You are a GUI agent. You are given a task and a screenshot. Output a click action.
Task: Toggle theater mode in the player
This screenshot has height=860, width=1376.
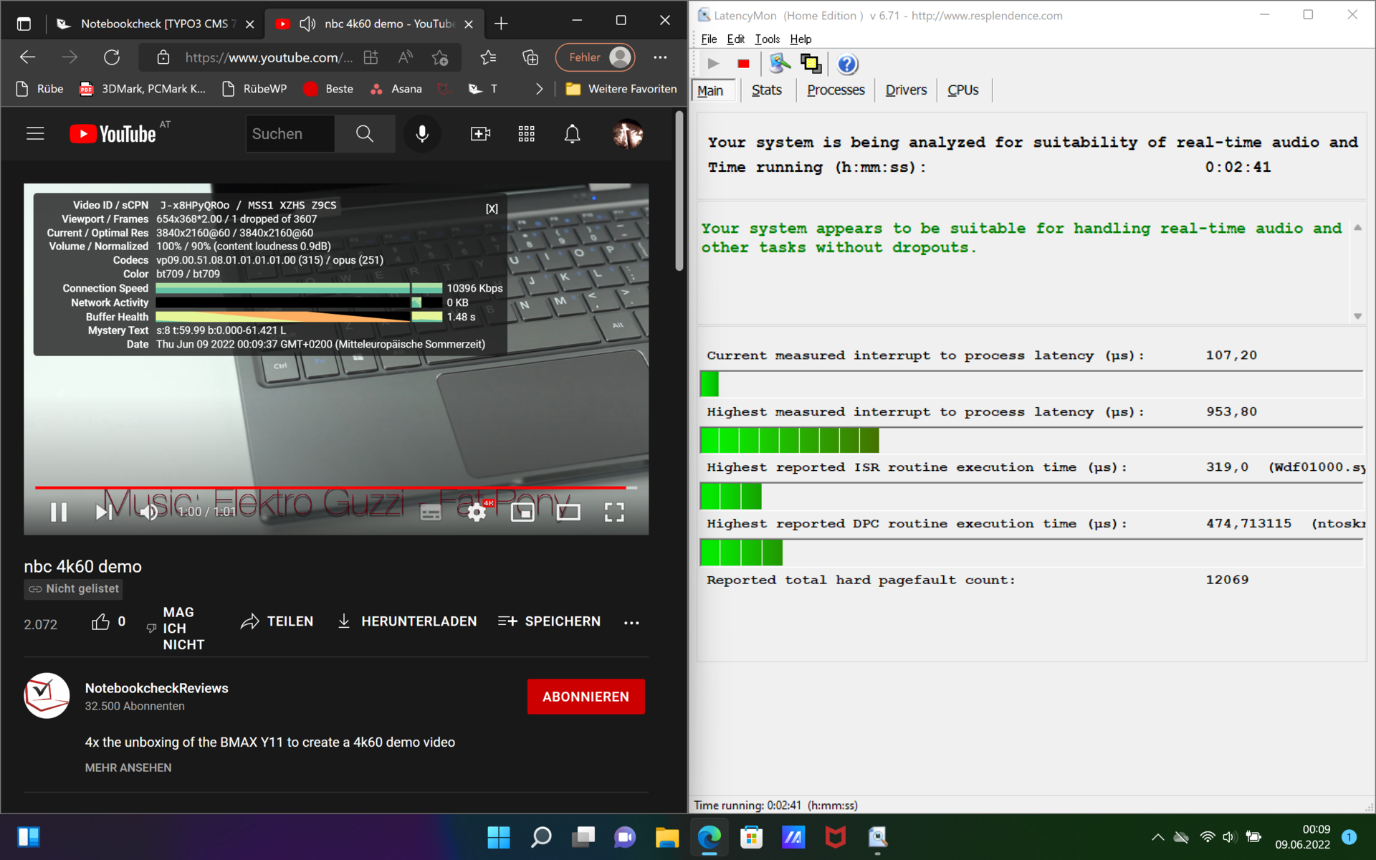(x=568, y=512)
